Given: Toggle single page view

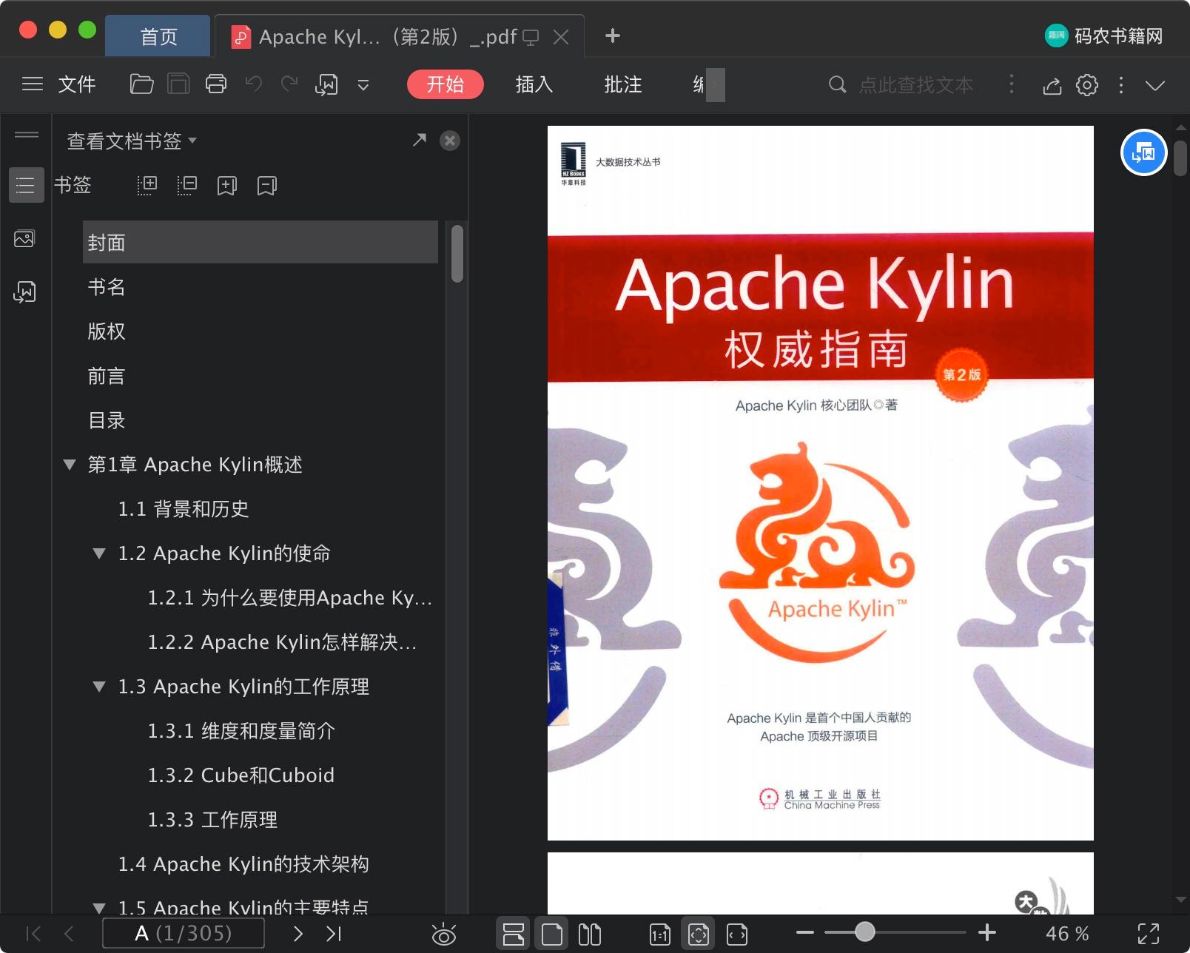Looking at the screenshot, I should [551, 934].
